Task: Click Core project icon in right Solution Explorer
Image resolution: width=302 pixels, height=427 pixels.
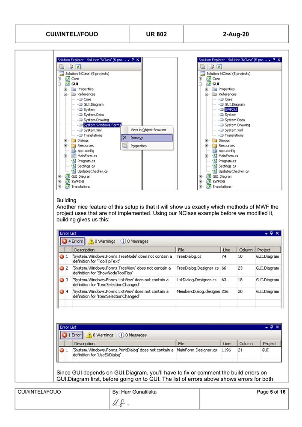Action: coord(209,79)
